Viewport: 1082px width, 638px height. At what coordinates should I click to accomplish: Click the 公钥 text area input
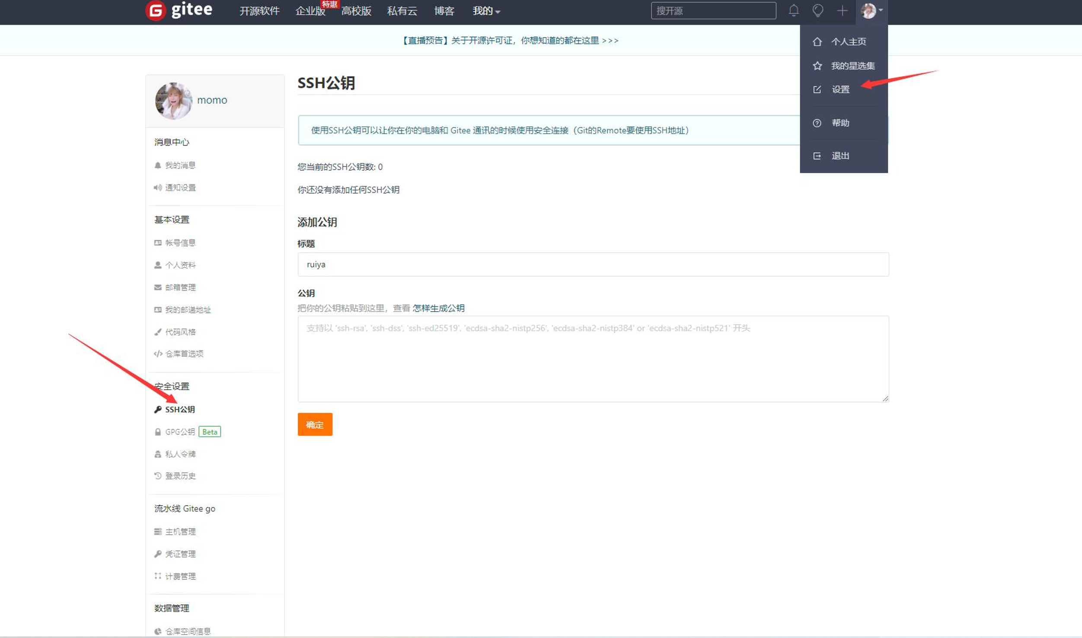pos(592,357)
